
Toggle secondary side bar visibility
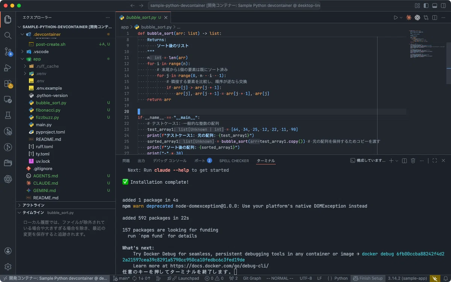(x=443, y=6)
